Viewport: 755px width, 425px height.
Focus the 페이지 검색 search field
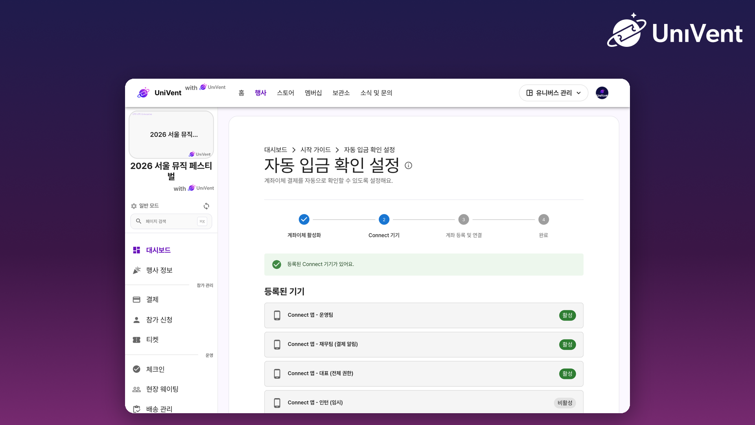pos(171,221)
